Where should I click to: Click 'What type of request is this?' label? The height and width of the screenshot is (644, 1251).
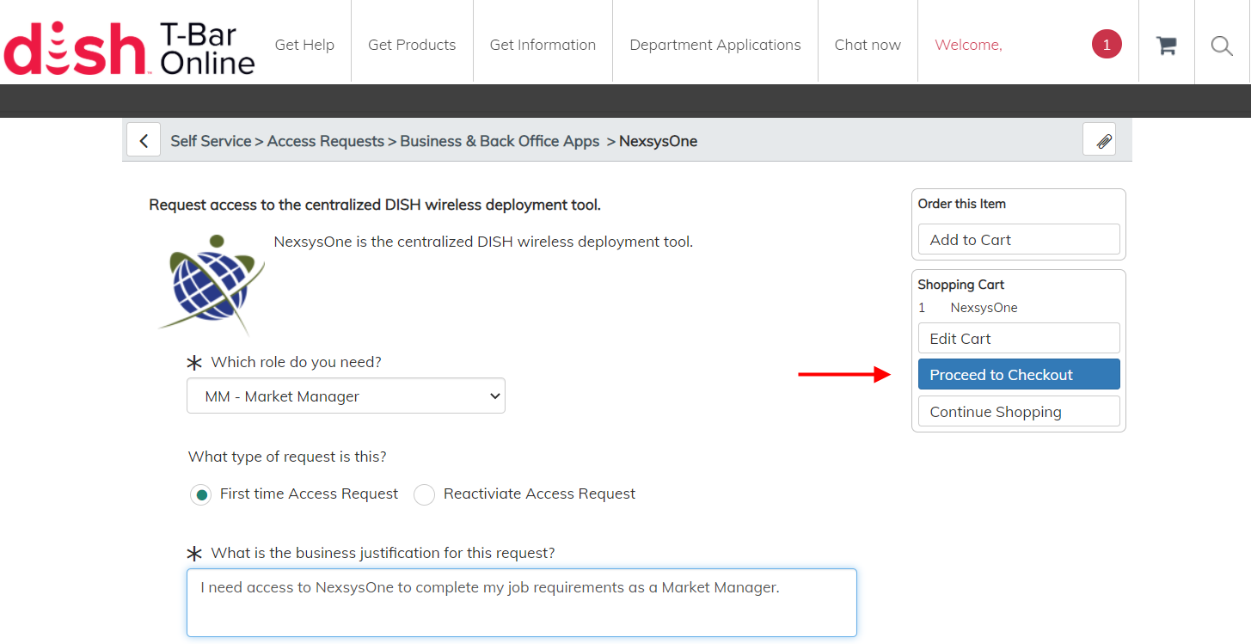287,457
